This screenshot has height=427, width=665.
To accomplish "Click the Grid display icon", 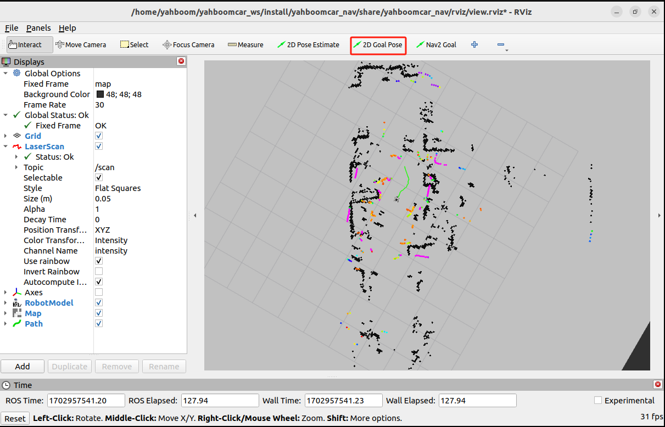I will point(16,136).
